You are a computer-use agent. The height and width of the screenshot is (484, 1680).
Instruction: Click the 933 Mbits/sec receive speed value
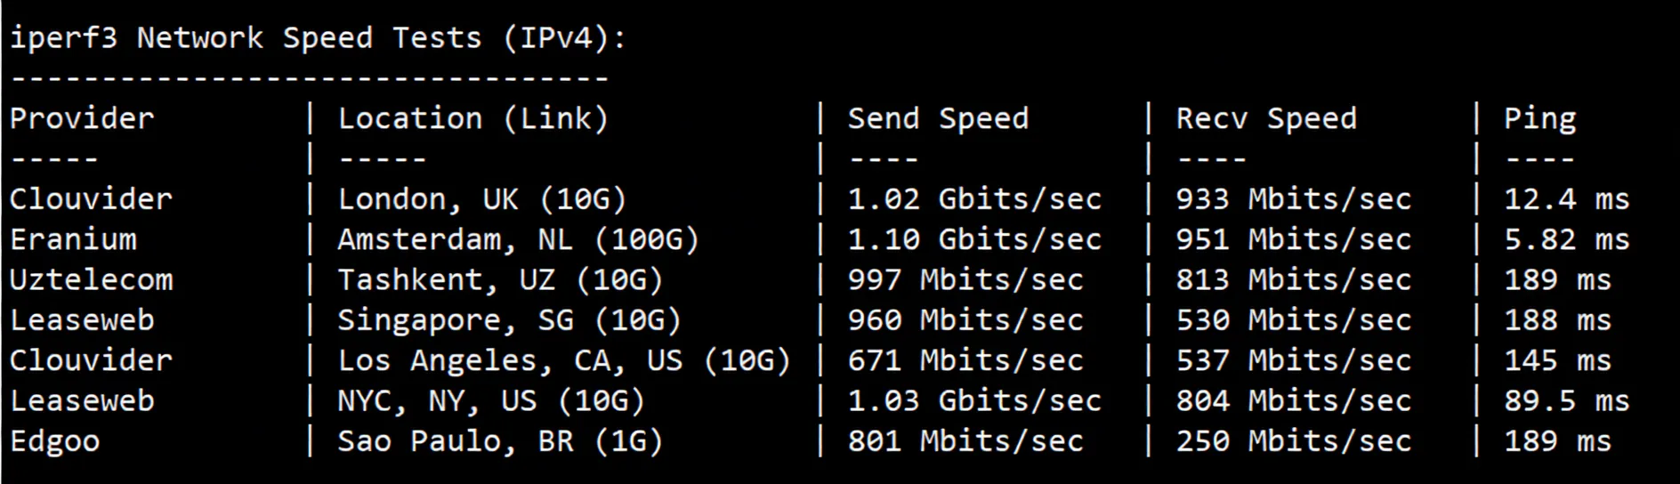point(1293,199)
